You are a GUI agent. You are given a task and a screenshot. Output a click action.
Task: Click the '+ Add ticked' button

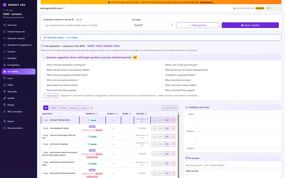coord(51,96)
